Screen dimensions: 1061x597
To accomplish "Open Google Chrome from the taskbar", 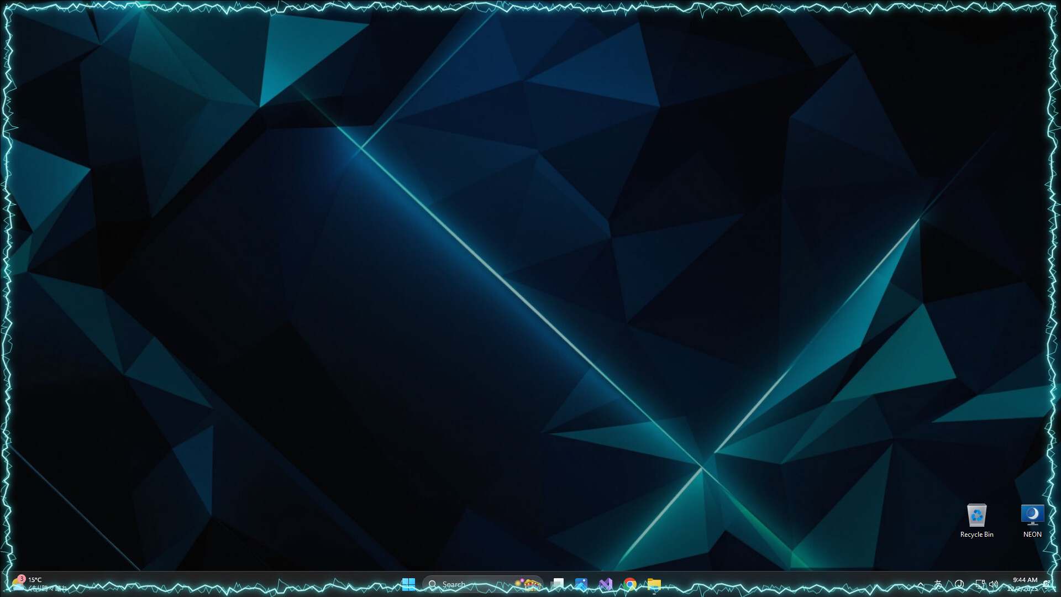I will tap(629, 584).
